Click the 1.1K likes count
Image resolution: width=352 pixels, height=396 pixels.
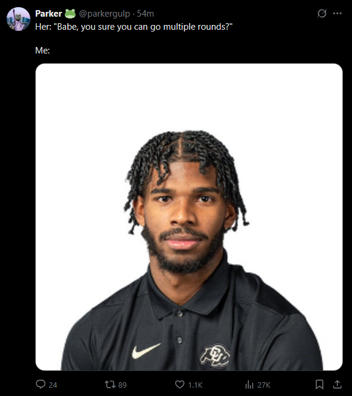[195, 385]
